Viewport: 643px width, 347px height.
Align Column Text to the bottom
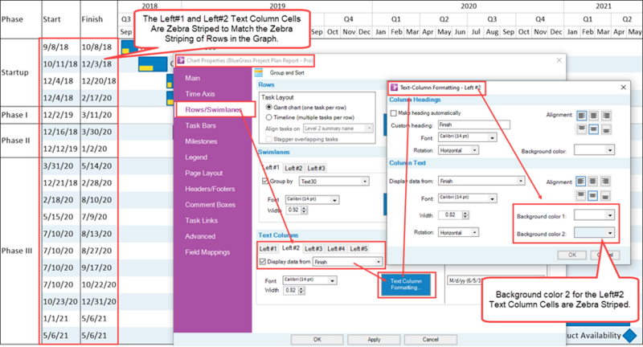click(x=605, y=195)
